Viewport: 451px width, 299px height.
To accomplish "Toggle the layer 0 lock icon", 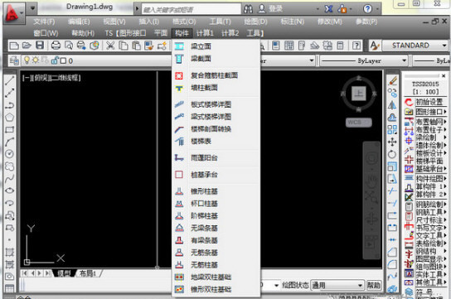I will pyautogui.click(x=54, y=60).
